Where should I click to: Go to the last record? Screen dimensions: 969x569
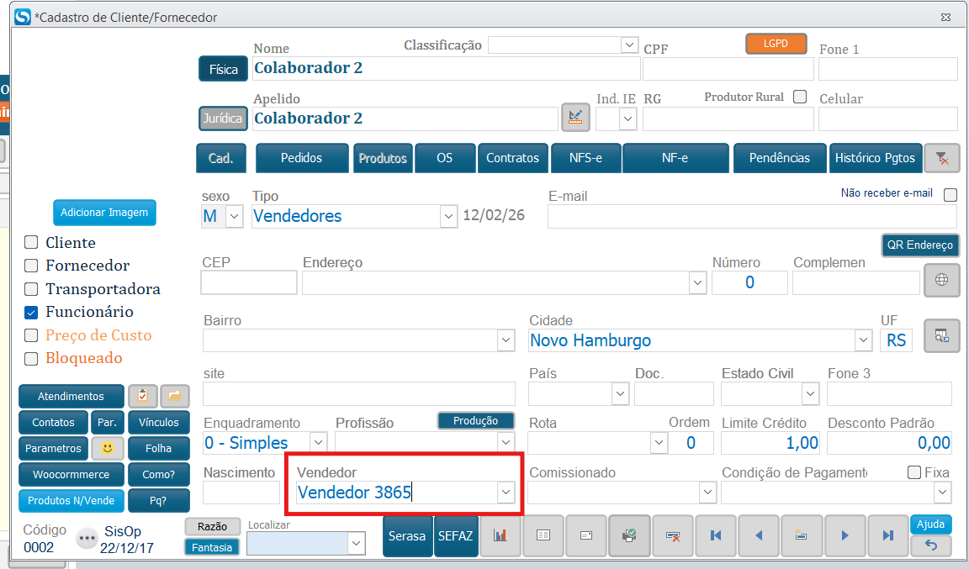[887, 535]
